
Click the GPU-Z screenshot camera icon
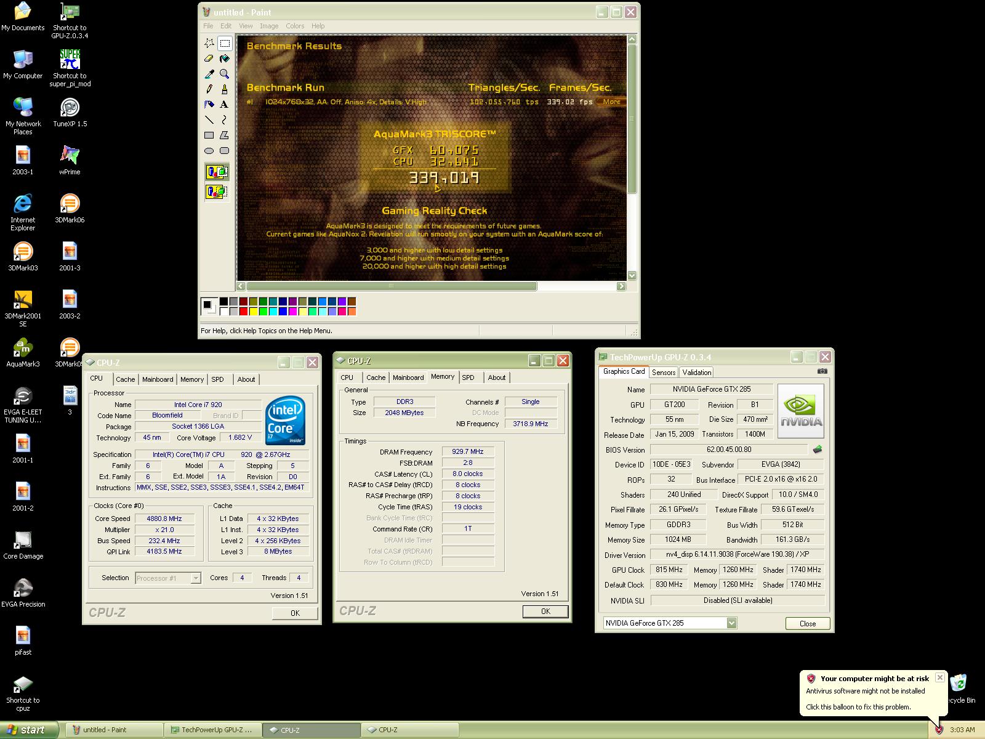point(822,371)
